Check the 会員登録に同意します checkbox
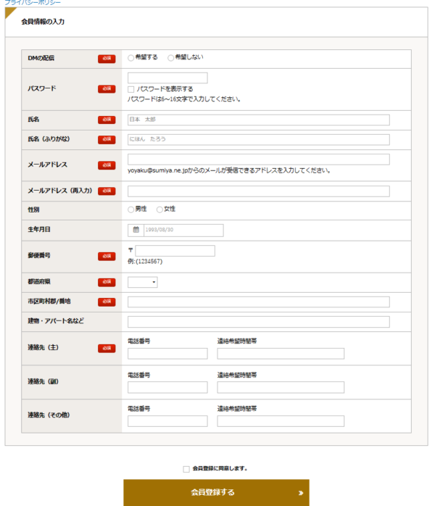Viewport: 435px width, 506px height. tap(186, 469)
